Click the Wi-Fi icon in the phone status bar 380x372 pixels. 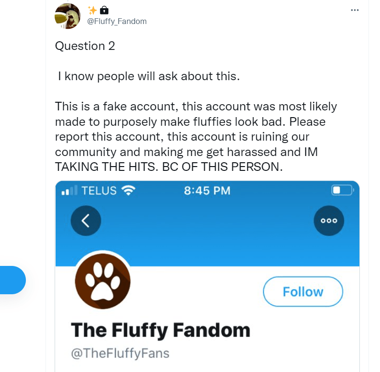point(128,191)
